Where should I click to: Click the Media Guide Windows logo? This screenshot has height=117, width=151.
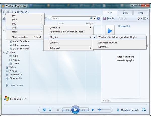tap(7, 99)
